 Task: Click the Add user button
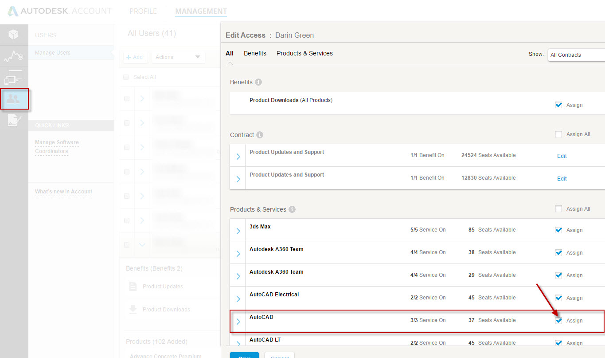[135, 57]
